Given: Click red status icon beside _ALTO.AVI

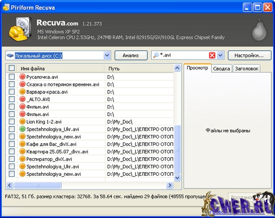Looking at the screenshot, I should tap(22, 99).
